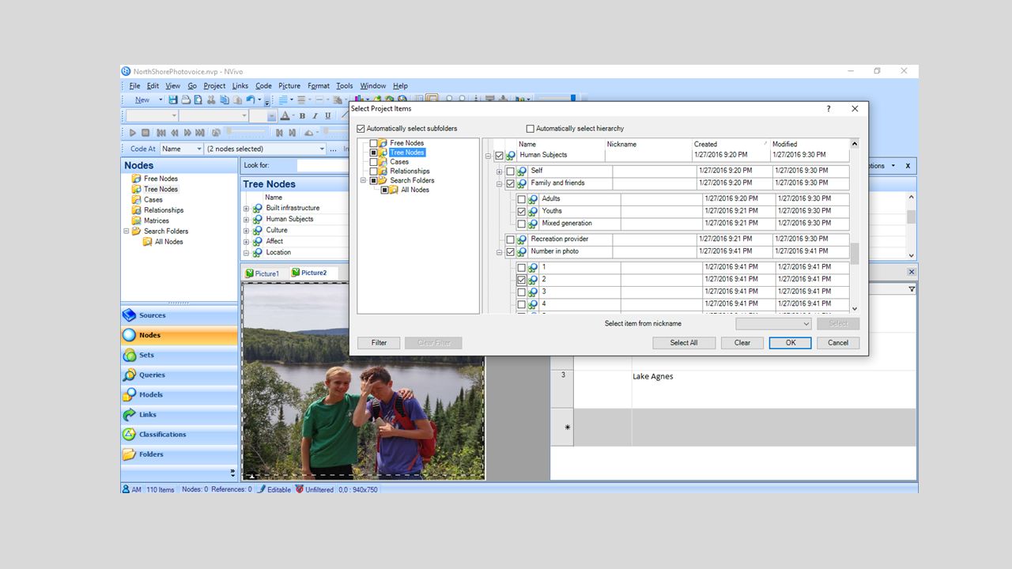
Task: Open the Folders navigation section
Action: pyautogui.click(x=179, y=454)
